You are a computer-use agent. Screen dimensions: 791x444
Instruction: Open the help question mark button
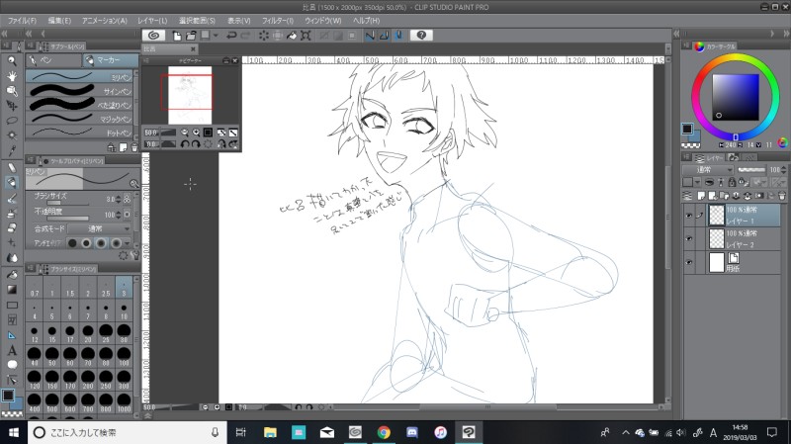[422, 35]
